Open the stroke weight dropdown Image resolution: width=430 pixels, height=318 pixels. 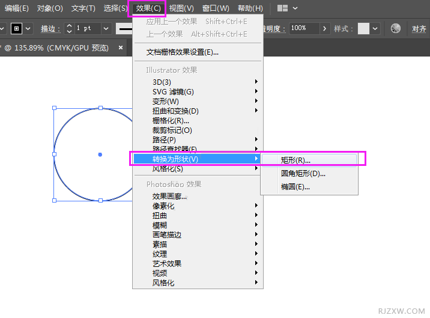click(x=106, y=28)
